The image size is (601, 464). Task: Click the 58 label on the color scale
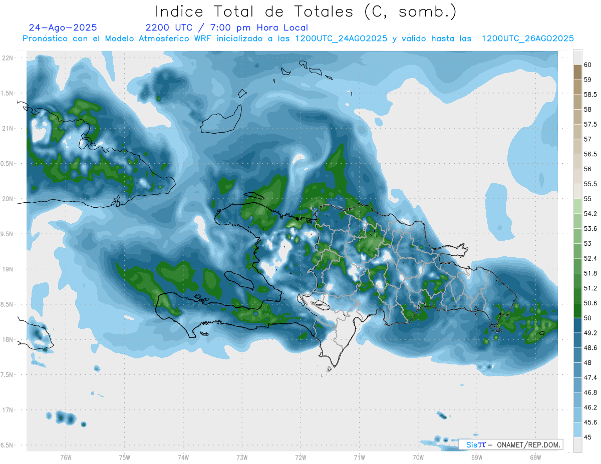coord(587,109)
